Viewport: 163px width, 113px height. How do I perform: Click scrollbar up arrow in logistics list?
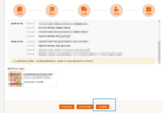tap(159, 21)
